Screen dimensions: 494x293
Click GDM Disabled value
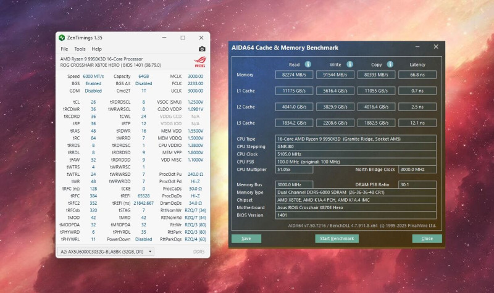(93, 91)
